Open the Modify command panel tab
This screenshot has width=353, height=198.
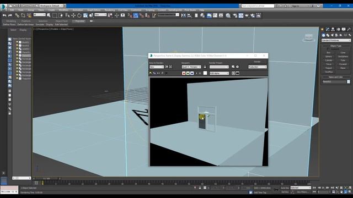point(328,29)
